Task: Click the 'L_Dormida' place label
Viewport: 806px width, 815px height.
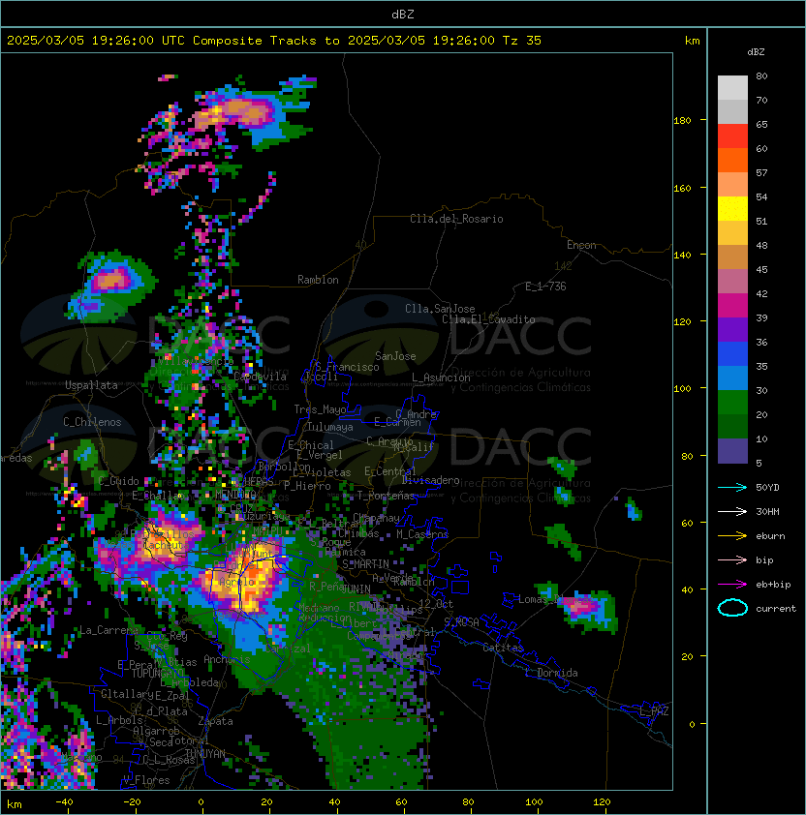Action: tap(551, 673)
